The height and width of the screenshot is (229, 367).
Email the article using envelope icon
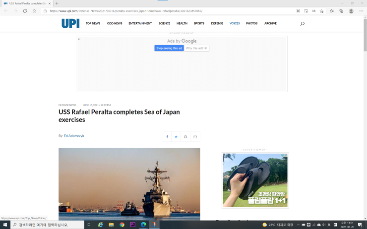tap(195, 137)
